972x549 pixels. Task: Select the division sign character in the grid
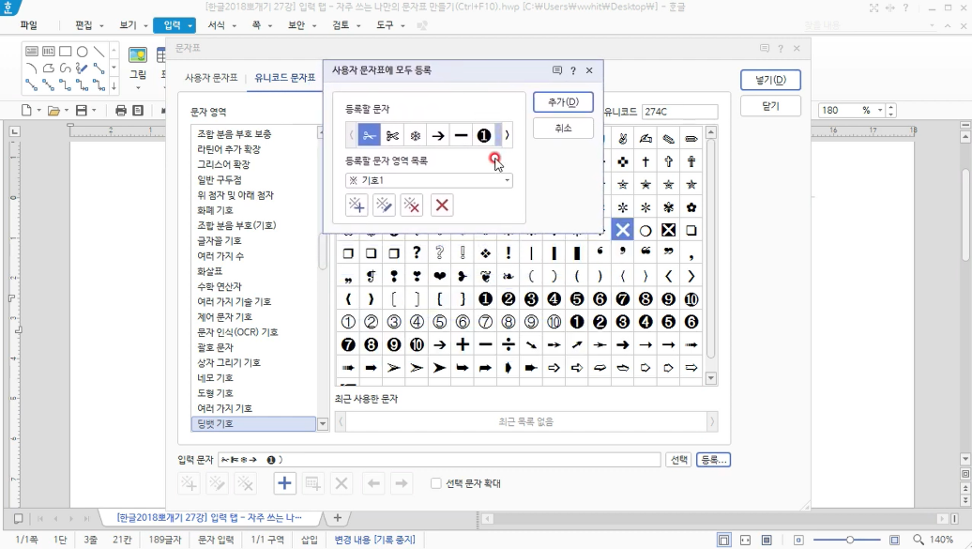point(509,345)
